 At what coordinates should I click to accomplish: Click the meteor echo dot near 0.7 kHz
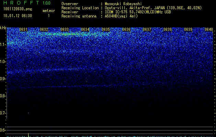coord(29,113)
